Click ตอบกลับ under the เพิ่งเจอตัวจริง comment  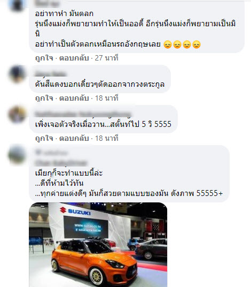coord(74,138)
